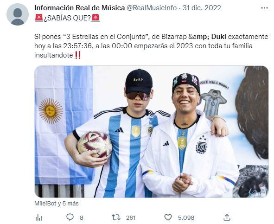The image size is (274, 224).
Task: Open the share upload icon
Action: coord(227,217)
